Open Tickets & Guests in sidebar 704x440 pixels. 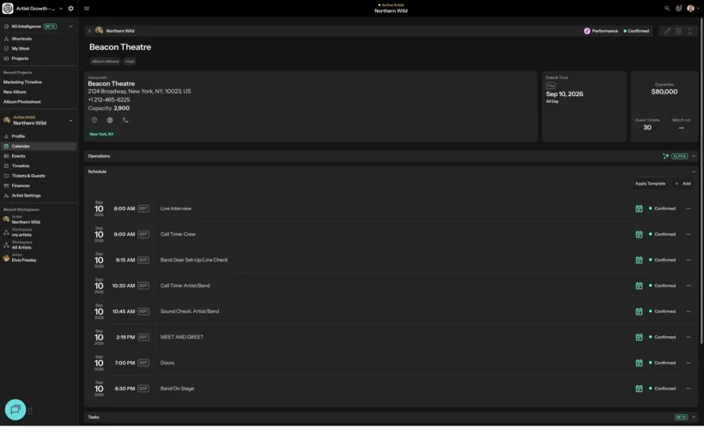click(x=28, y=176)
